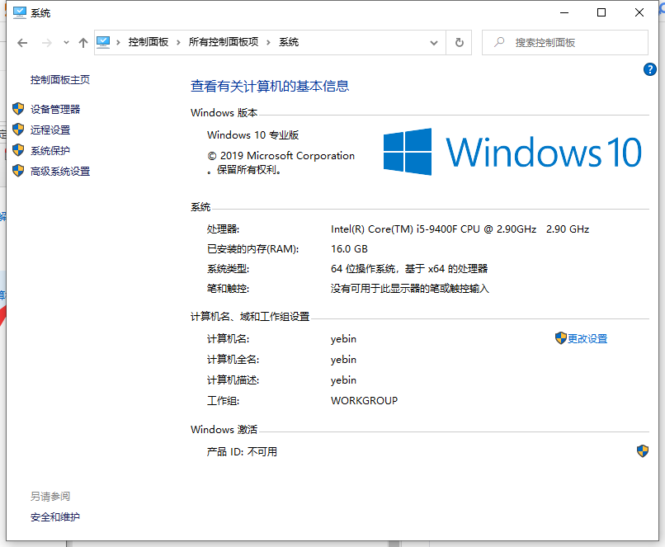This screenshot has height=547, width=665.
Task: Click the refresh icon in the address bar
Action: pyautogui.click(x=460, y=42)
